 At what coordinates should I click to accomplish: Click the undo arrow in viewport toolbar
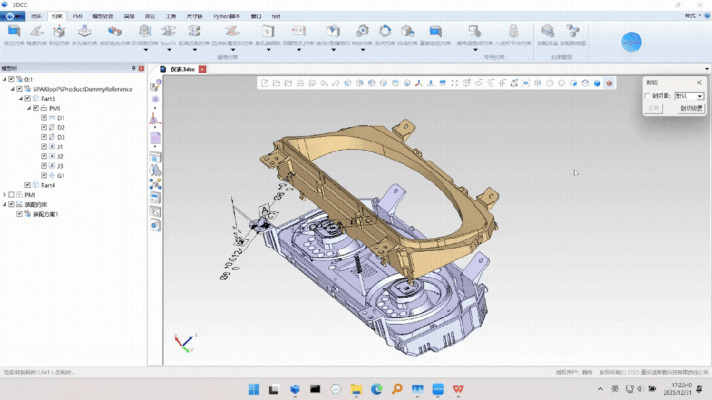point(324,83)
